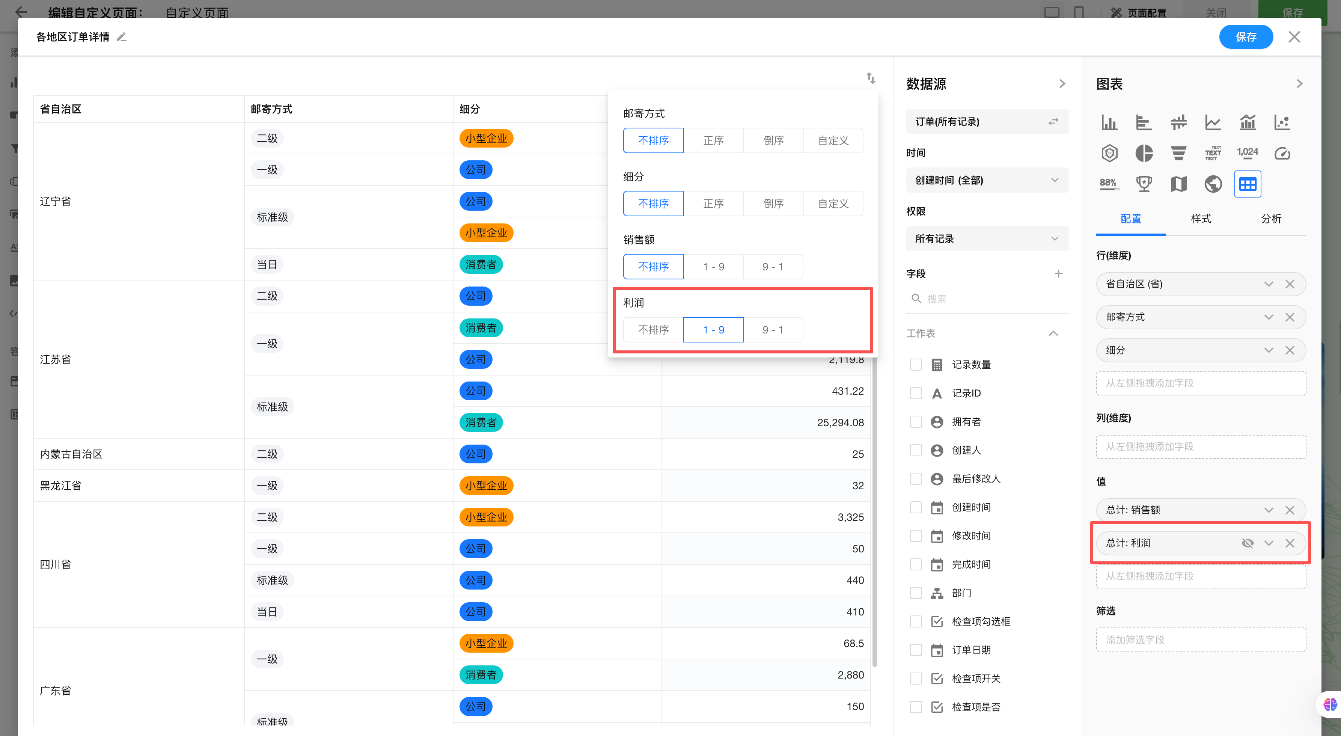Image resolution: width=1341 pixels, height=736 pixels.
Task: Enable the 订单日期 field checkbox
Action: 916,650
